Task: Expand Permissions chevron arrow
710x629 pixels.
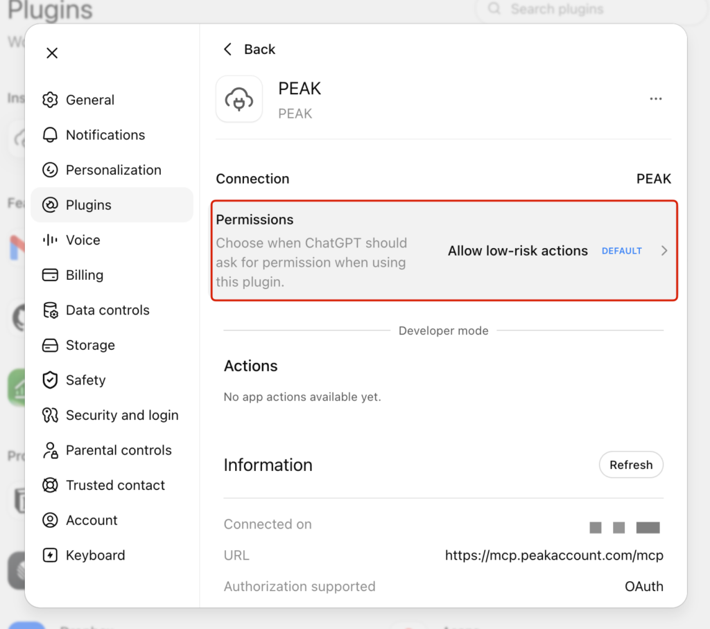Action: pos(664,251)
